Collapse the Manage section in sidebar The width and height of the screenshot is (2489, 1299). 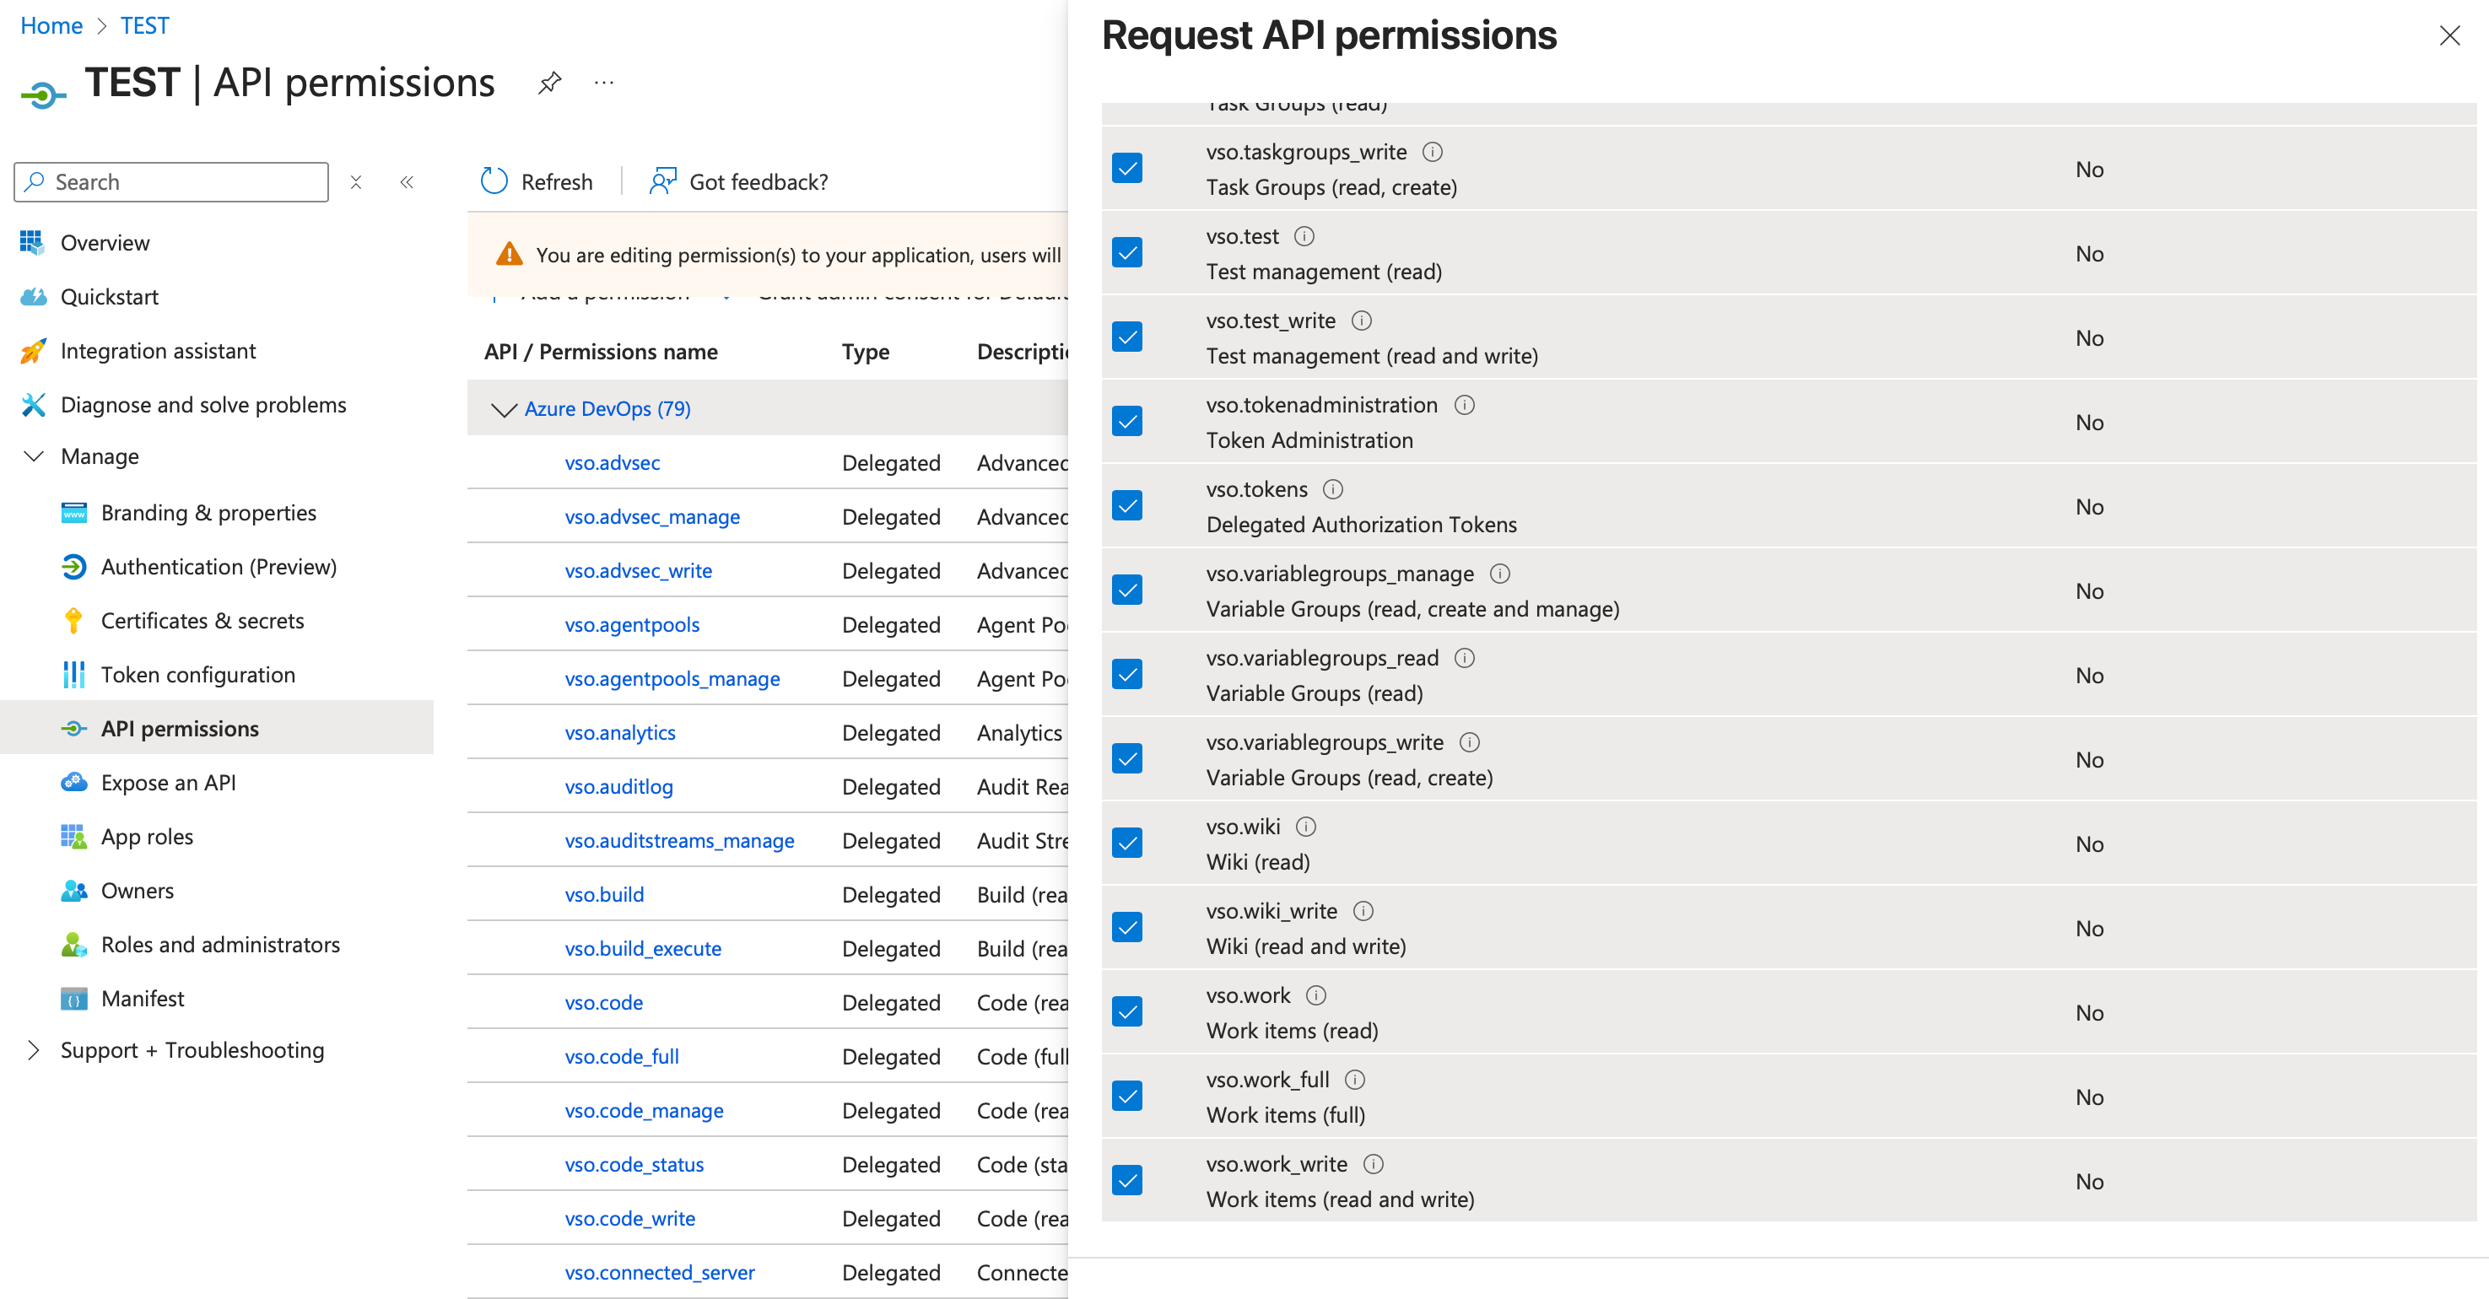coord(34,455)
